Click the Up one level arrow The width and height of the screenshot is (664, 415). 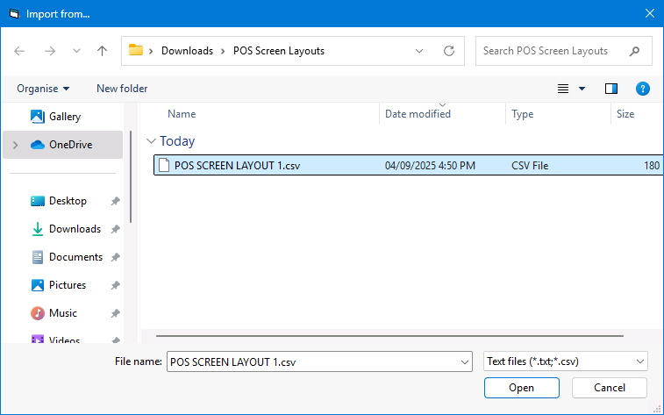102,51
